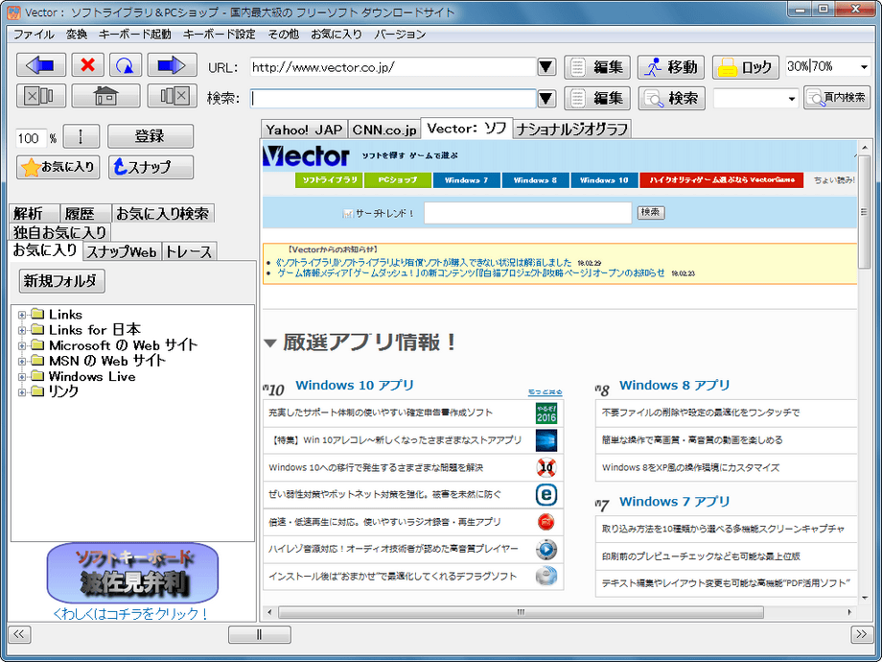Open お気に入り star favorites button
This screenshot has height=662, width=882.
[58, 167]
